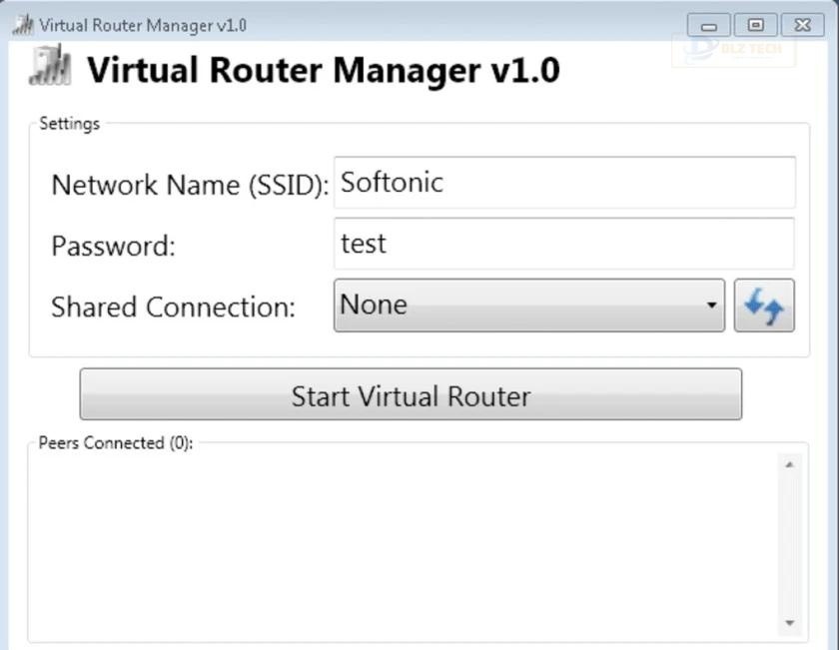The image size is (839, 650).
Task: Click the Peers Connected scrollbar track
Action: [x=788, y=544]
